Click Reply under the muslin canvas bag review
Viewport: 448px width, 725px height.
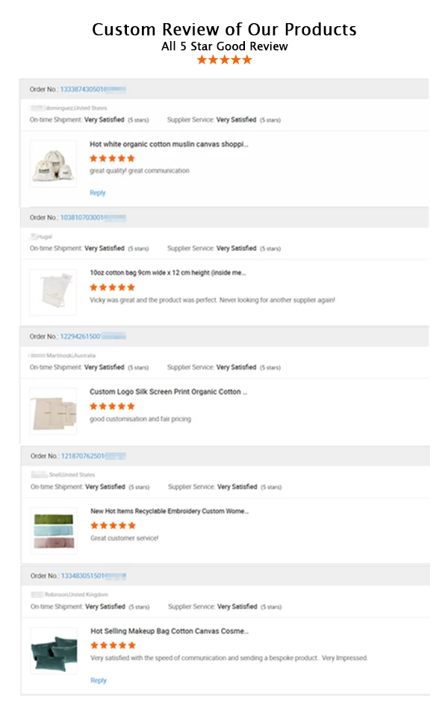tap(98, 193)
